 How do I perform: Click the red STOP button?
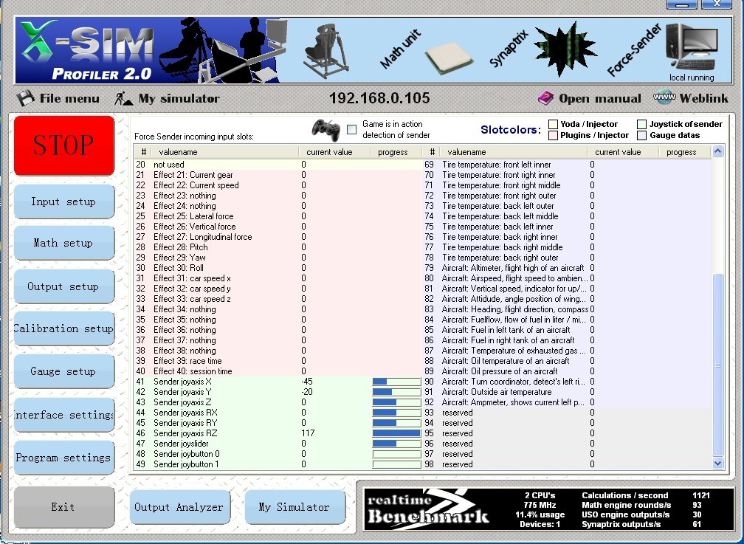pyautogui.click(x=64, y=145)
